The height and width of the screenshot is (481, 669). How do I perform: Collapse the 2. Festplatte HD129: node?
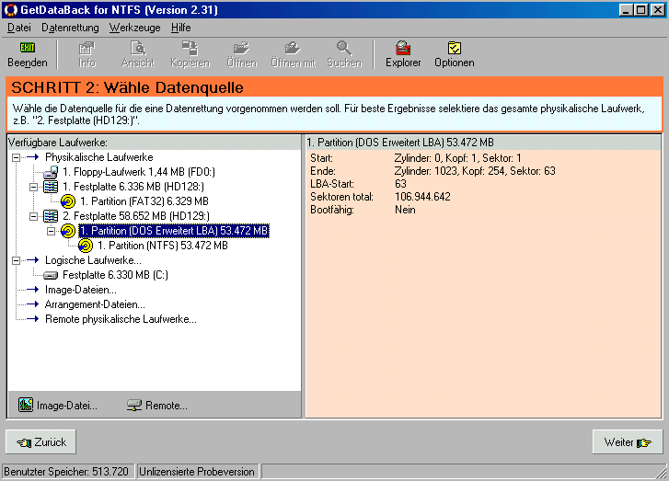[33, 217]
